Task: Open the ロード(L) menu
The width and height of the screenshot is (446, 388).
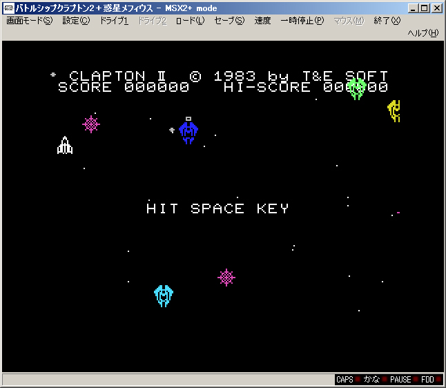Action: point(190,21)
